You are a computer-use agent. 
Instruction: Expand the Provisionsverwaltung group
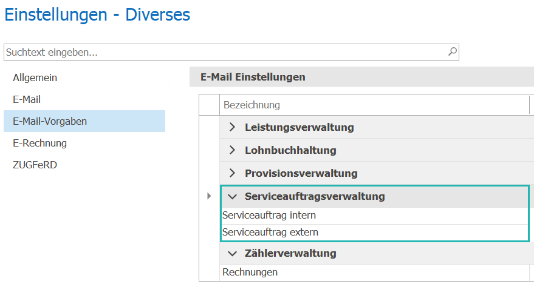[232, 173]
